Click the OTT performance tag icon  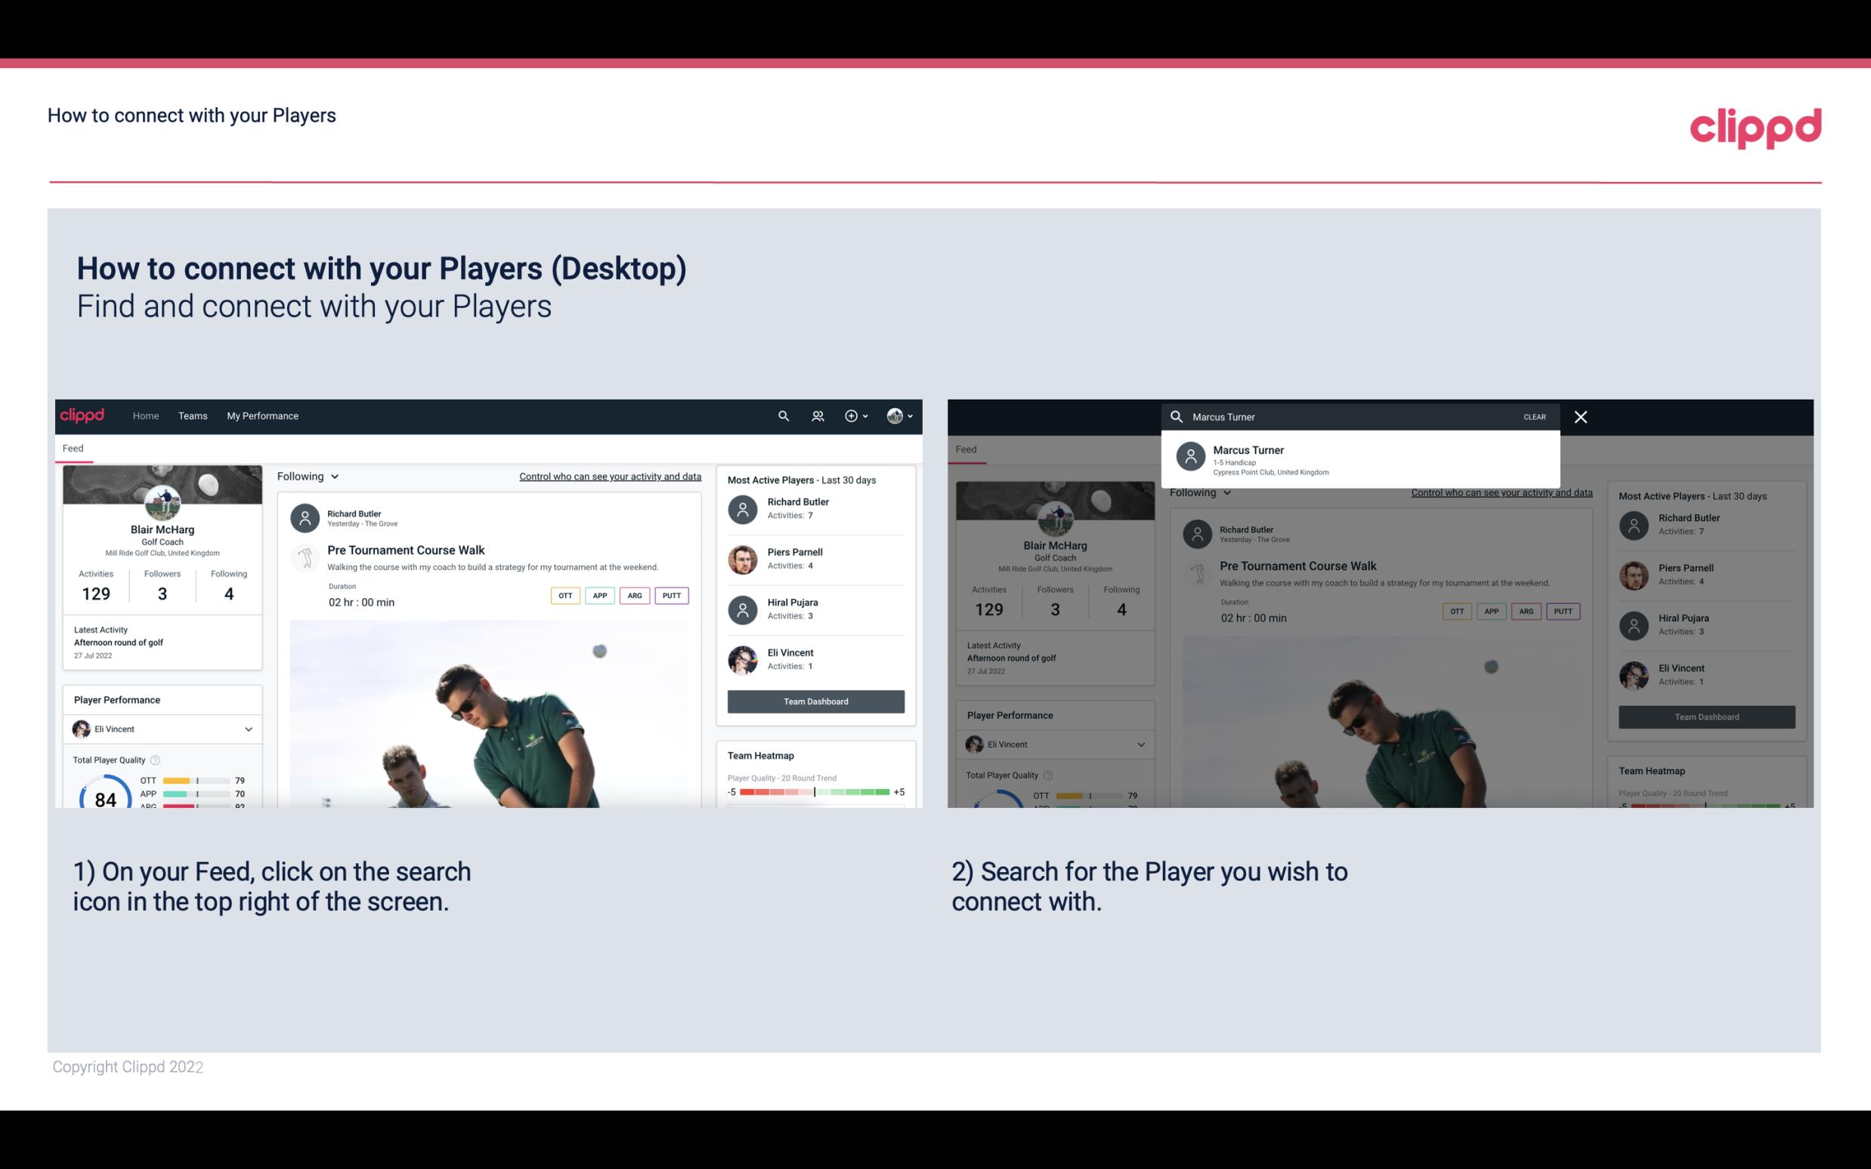[x=563, y=595]
